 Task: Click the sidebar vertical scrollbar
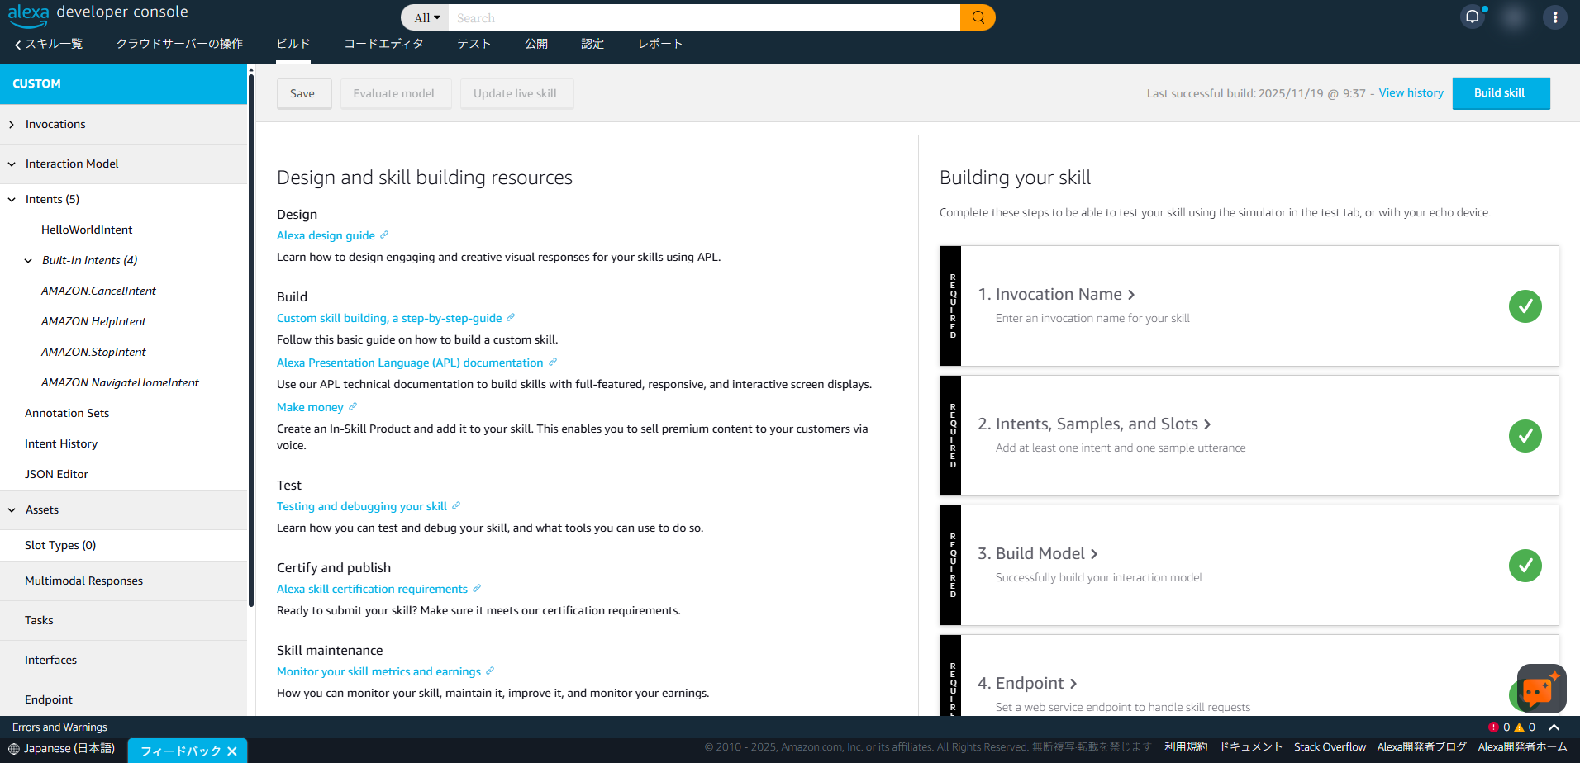coord(250,339)
